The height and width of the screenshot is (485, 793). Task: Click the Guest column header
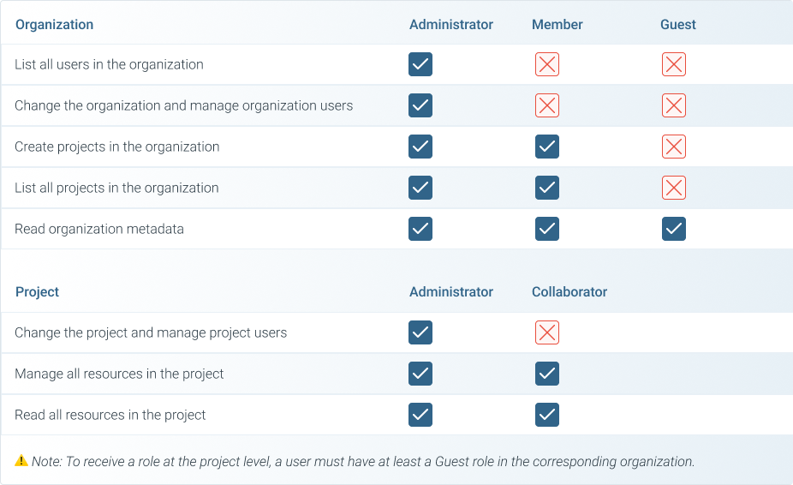[678, 24]
